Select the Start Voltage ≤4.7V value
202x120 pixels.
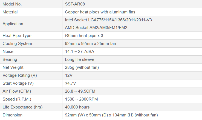[x=70, y=83]
